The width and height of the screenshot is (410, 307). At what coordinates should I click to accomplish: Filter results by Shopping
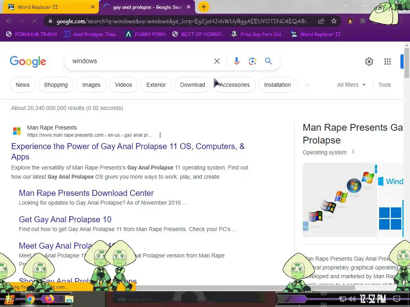tap(56, 85)
